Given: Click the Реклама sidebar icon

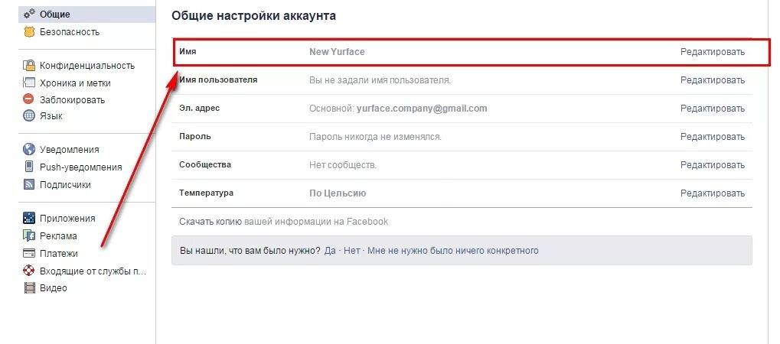Looking at the screenshot, I should 29,235.
